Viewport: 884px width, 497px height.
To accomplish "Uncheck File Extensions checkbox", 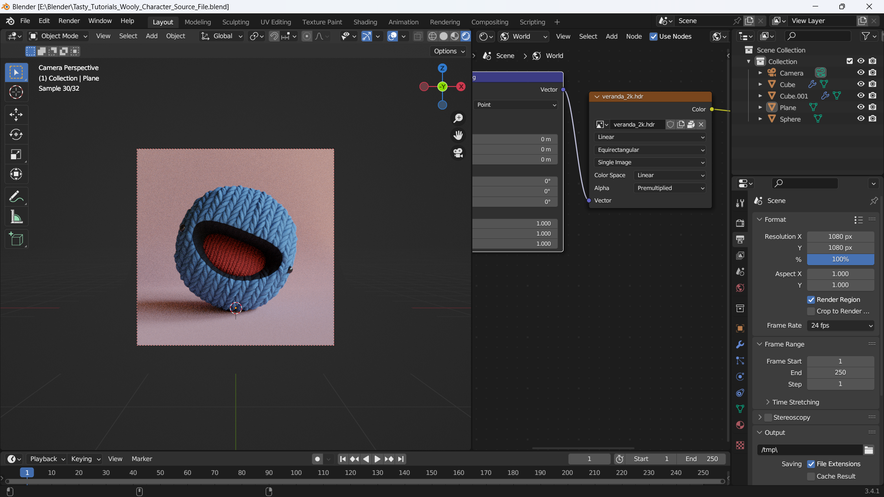I will click(811, 464).
